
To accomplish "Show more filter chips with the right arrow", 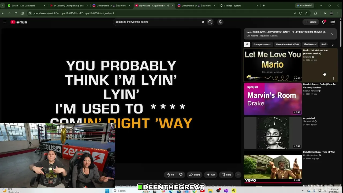I will tap(333, 44).
